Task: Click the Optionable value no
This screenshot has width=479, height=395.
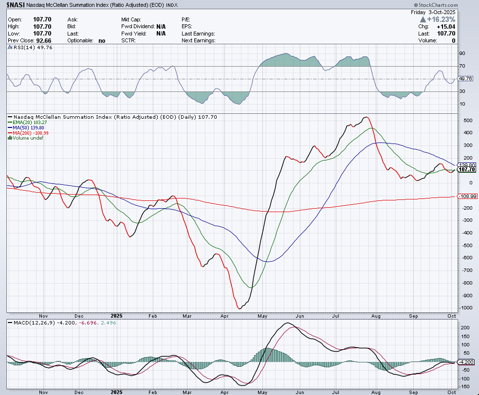Action: [x=102, y=40]
